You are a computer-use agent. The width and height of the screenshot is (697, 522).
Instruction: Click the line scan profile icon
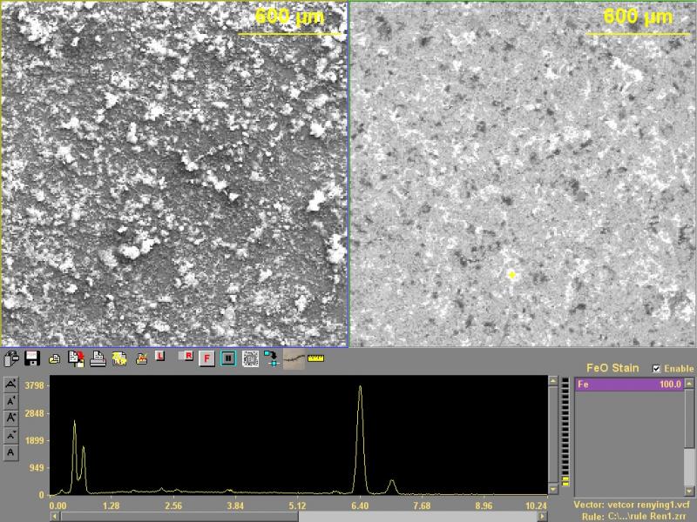[294, 358]
